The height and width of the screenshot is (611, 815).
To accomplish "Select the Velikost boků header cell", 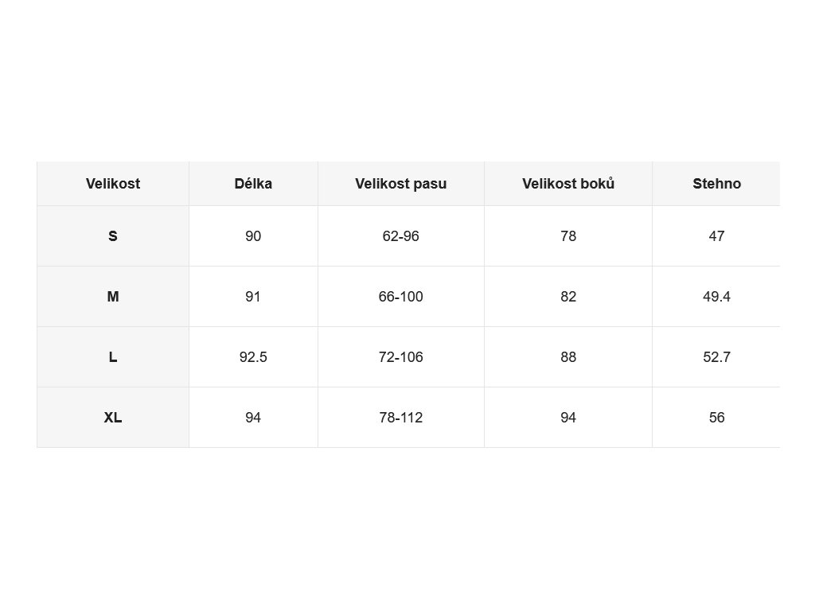I will 568,184.
